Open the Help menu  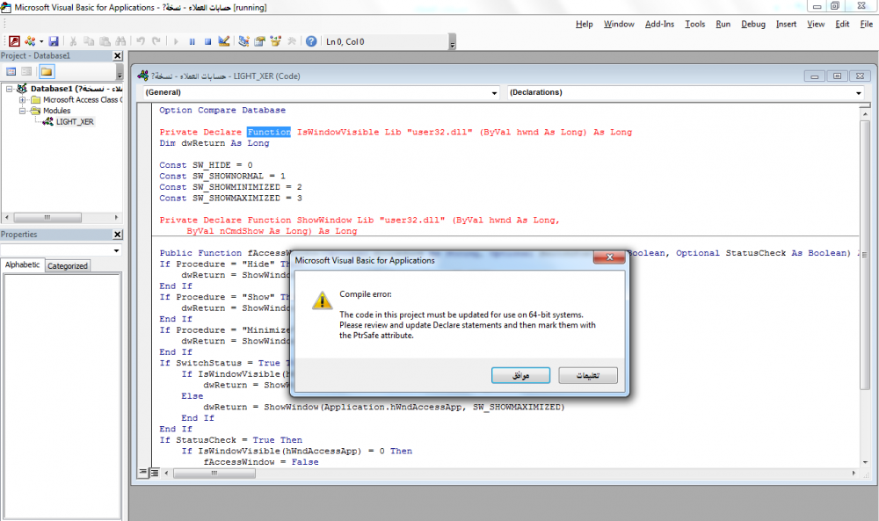[585, 24]
